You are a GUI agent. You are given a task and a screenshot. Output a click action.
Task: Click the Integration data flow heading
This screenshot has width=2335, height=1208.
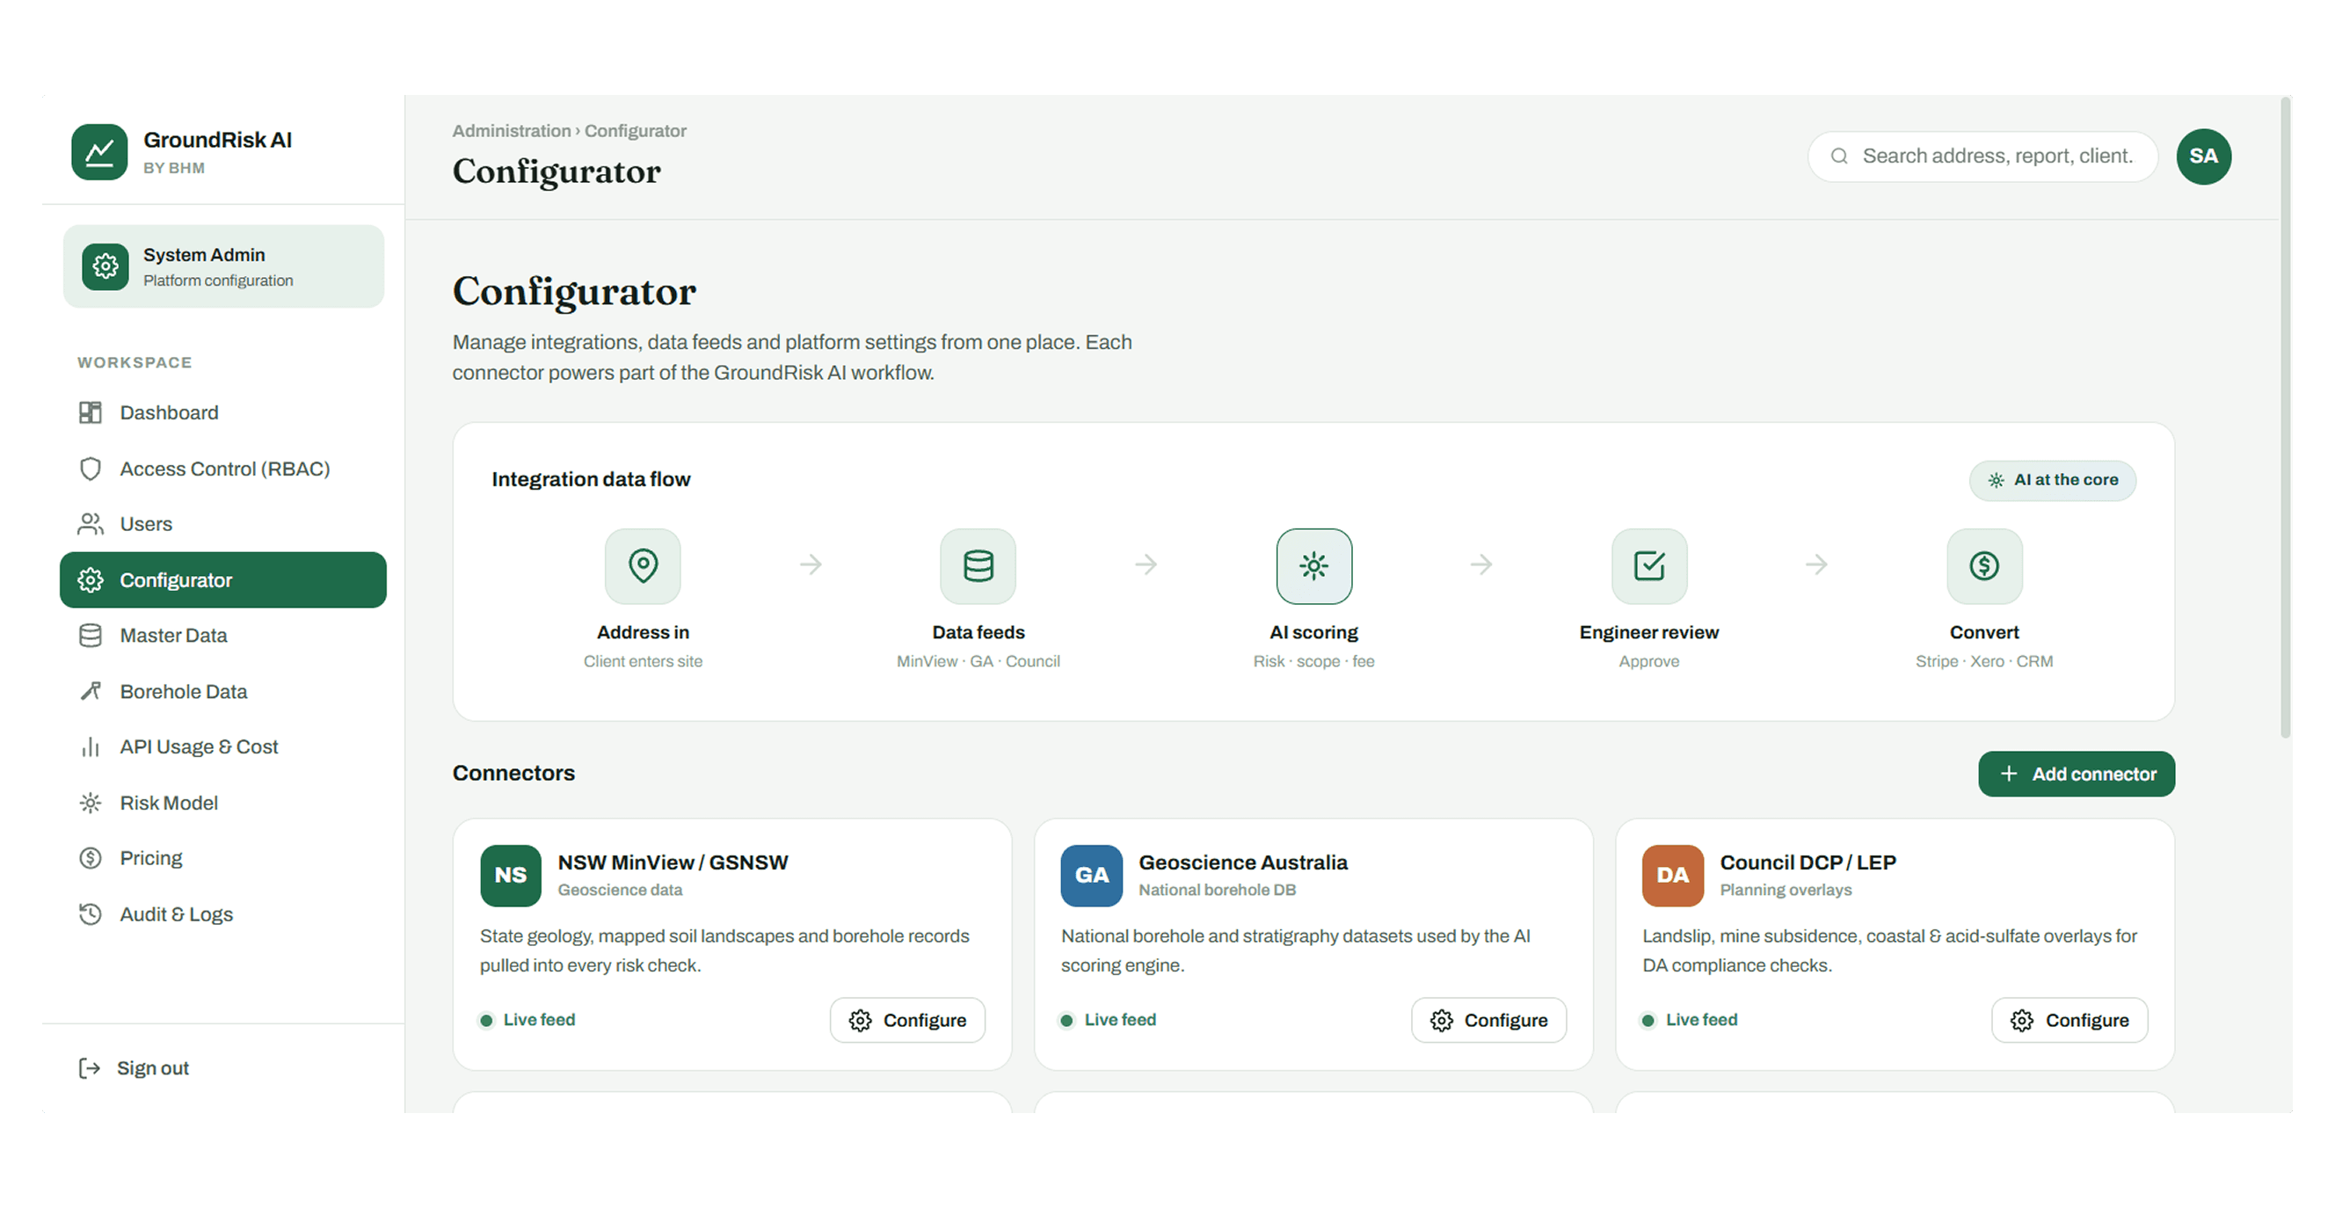pos(591,479)
